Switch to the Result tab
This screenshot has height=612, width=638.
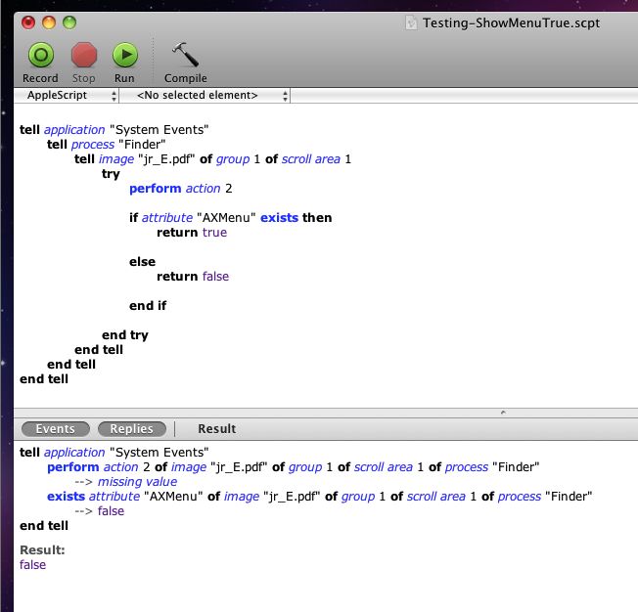click(216, 428)
